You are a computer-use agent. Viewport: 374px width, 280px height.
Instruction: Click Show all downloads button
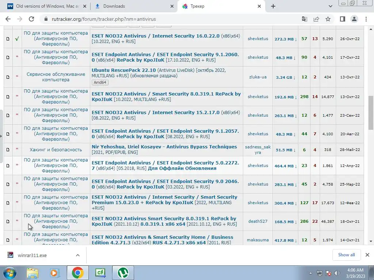[x=346, y=255]
